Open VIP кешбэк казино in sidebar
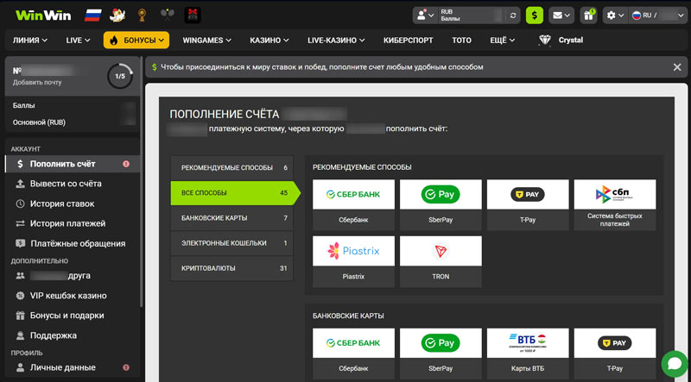691x382 pixels. (x=73, y=296)
